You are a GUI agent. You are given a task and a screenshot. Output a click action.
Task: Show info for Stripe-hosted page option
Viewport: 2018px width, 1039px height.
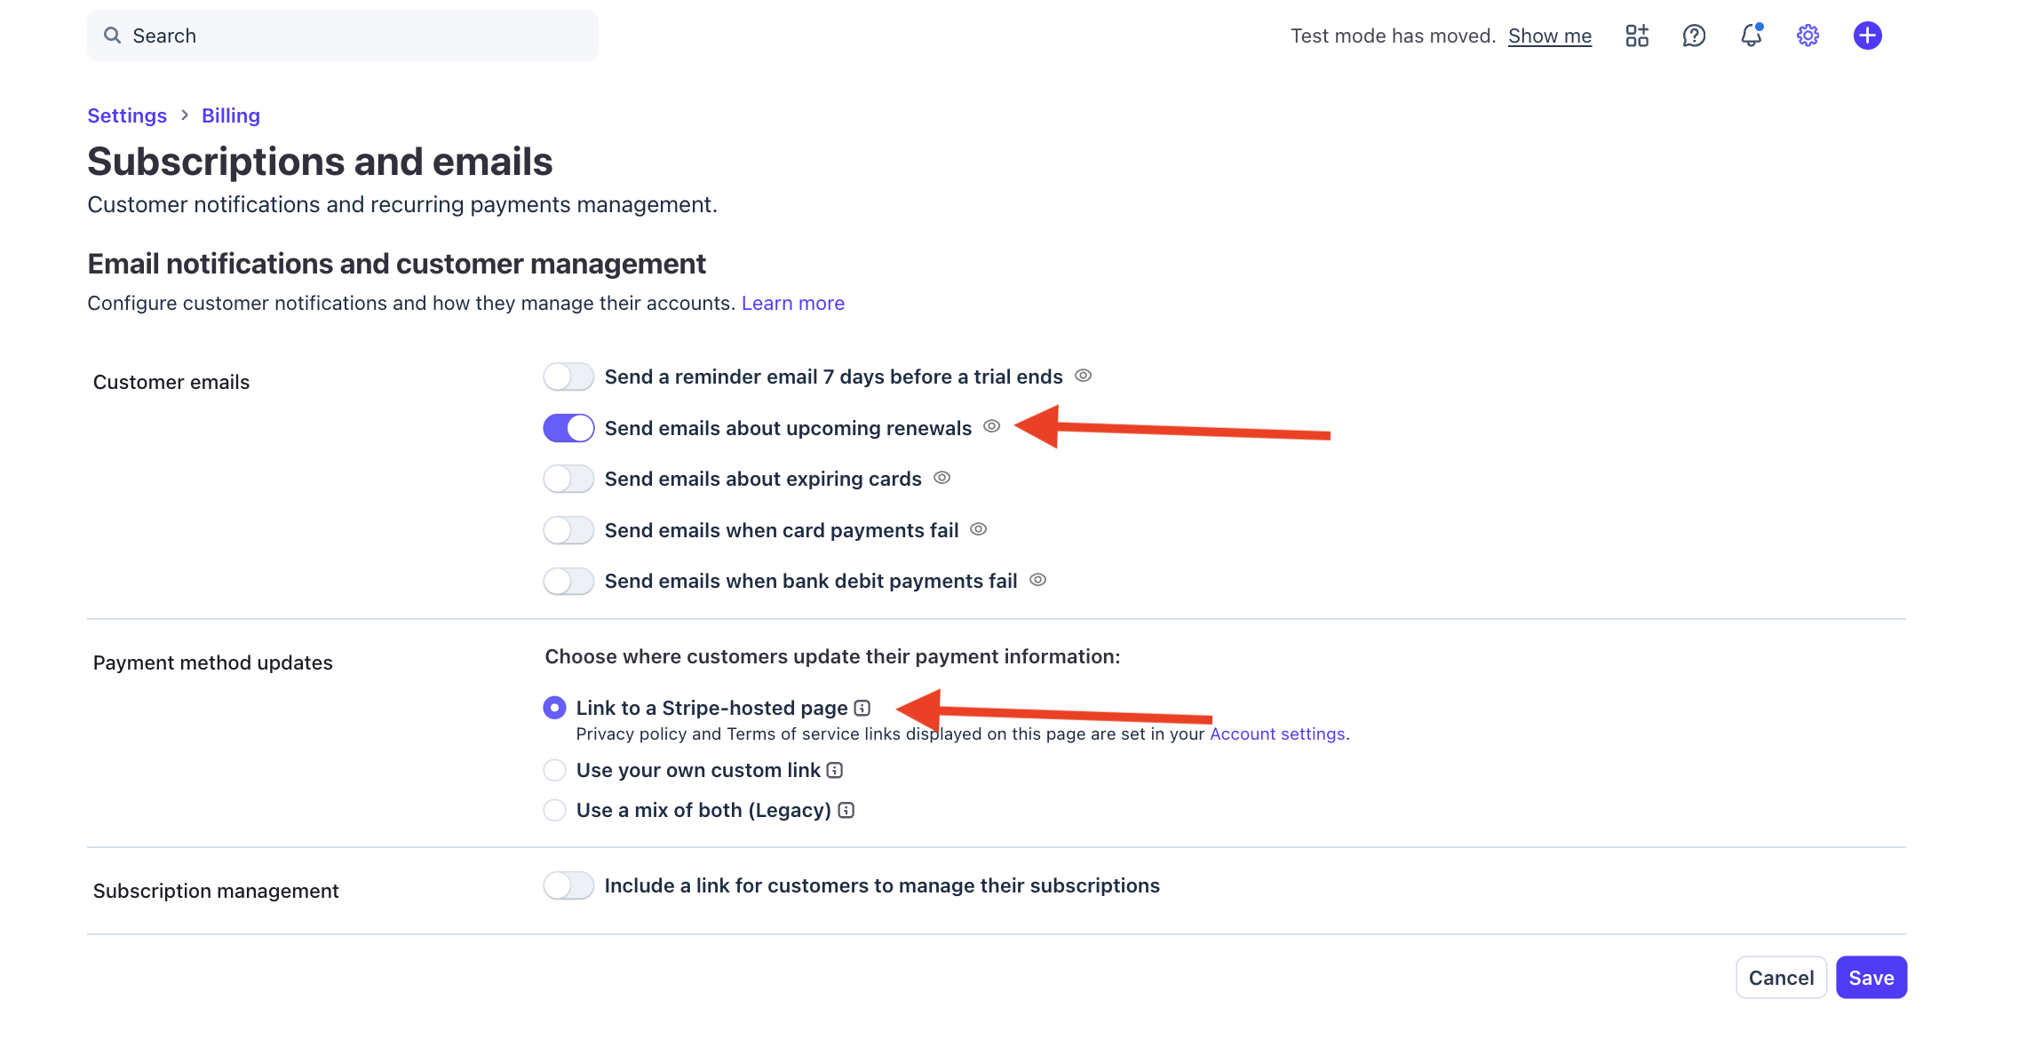click(862, 708)
